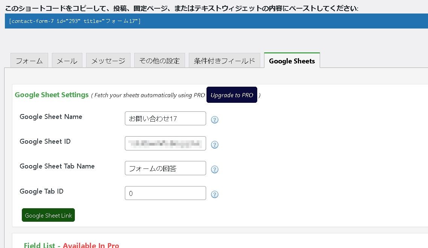Click the Google Sheet Tab Name help icon
Screen dimensions: 428x248
pyautogui.click(x=214, y=169)
